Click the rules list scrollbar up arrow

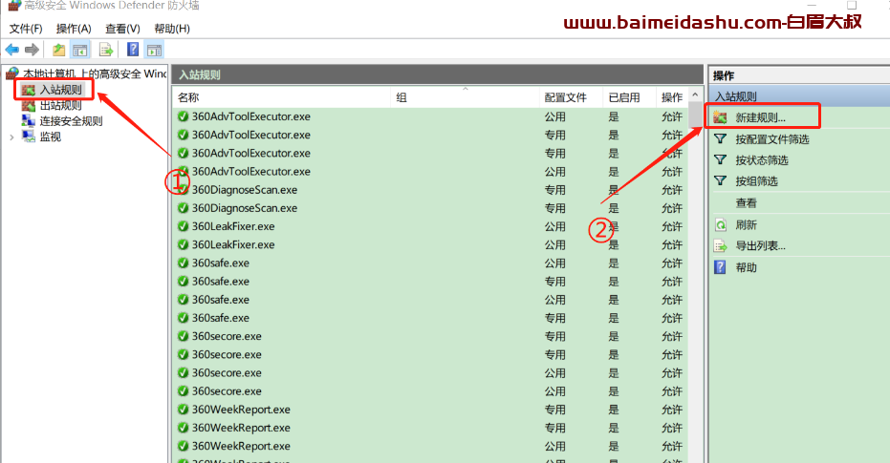pyautogui.click(x=695, y=95)
